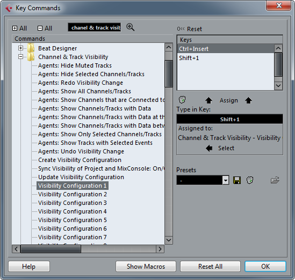Click commands list scroll down arrow
Screen dimensions: 295x280
point(169,240)
